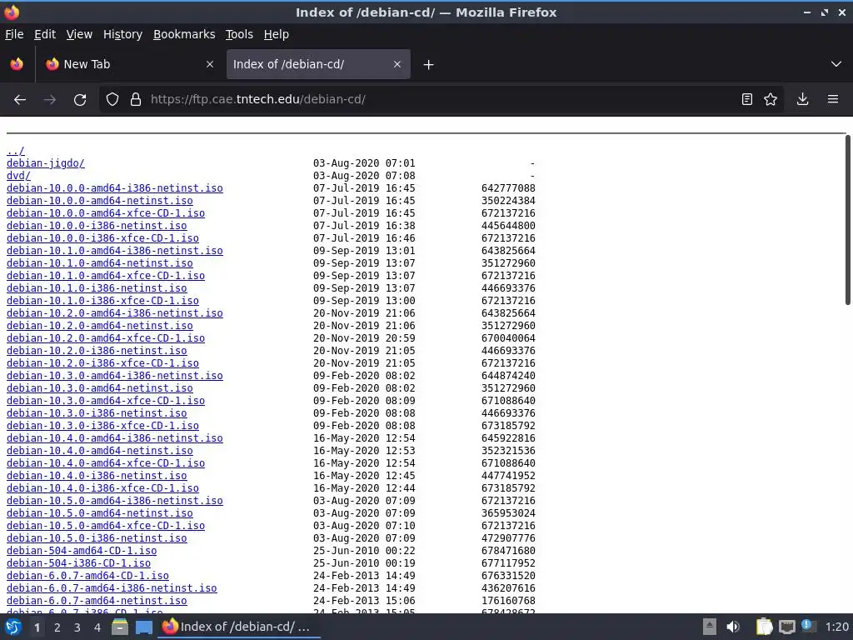Go back to the previous page
This screenshot has width=853, height=640.
(20, 100)
